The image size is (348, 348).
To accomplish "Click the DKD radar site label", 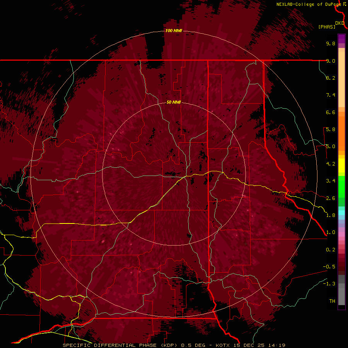I will 340,23.
